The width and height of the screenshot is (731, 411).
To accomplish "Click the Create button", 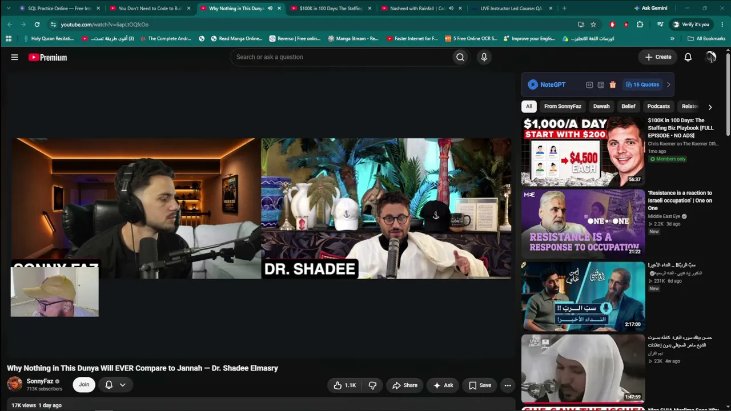I will (x=658, y=57).
